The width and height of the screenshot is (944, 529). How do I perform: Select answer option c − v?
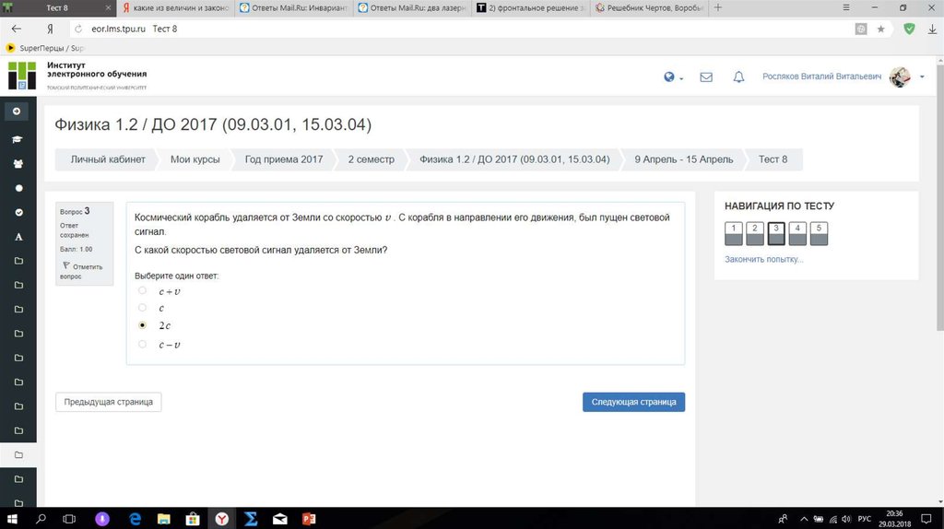(142, 345)
